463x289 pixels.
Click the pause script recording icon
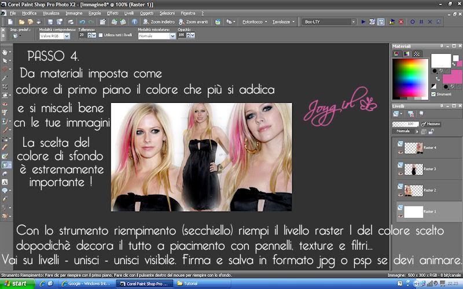click(421, 22)
